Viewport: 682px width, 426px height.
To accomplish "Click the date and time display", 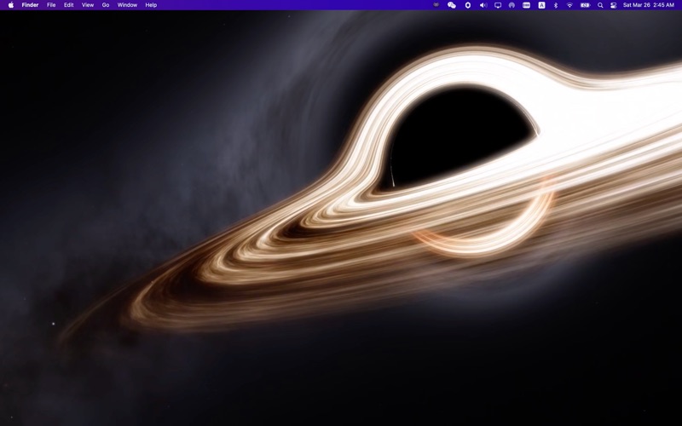I will 649,5.
